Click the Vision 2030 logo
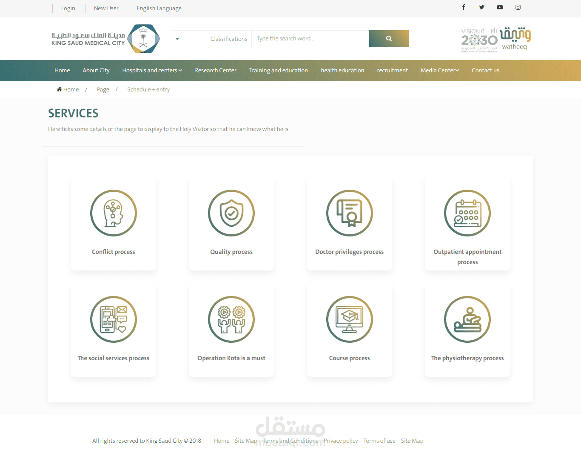This screenshot has width=581, height=458. 479,40
